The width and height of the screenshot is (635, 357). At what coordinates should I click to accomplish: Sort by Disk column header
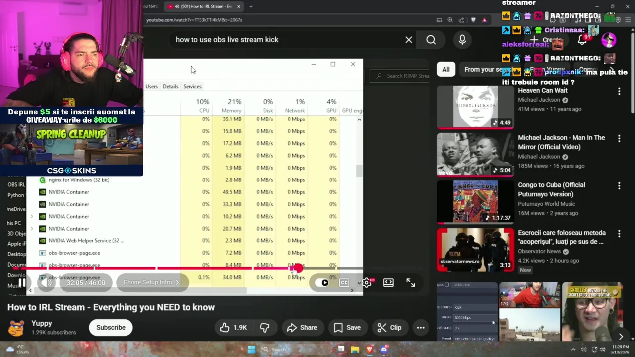(x=268, y=106)
